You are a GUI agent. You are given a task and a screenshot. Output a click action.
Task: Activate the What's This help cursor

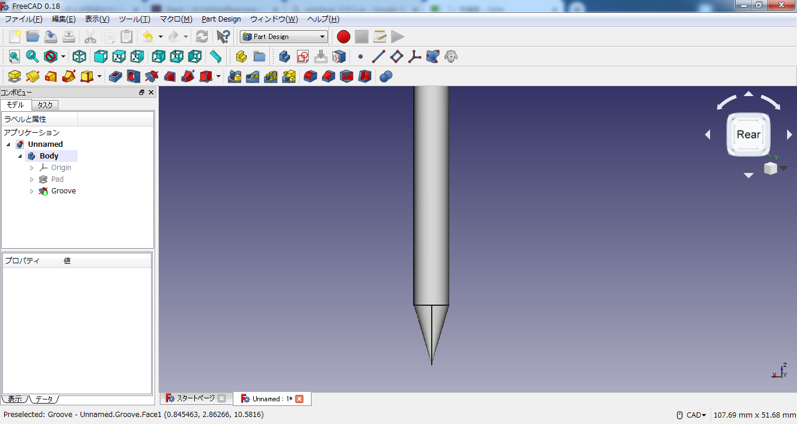[223, 37]
